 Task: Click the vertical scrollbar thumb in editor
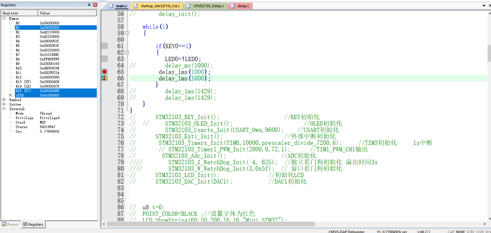pos(489,53)
